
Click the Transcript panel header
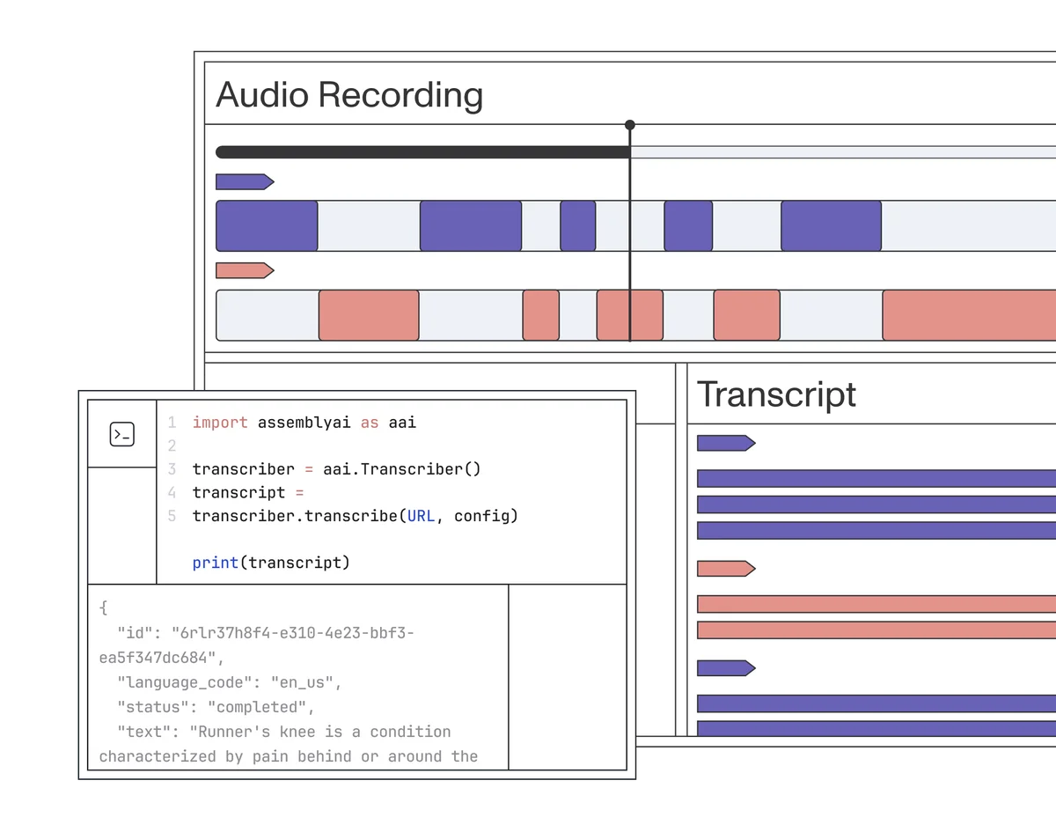pos(776,394)
